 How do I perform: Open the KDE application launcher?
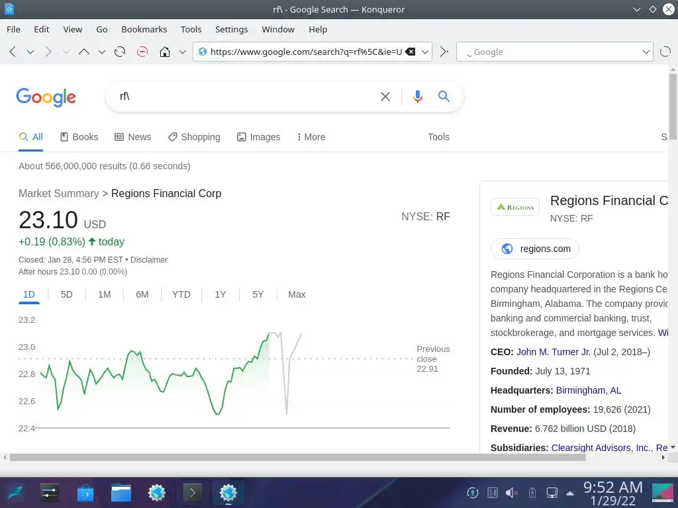point(15,493)
